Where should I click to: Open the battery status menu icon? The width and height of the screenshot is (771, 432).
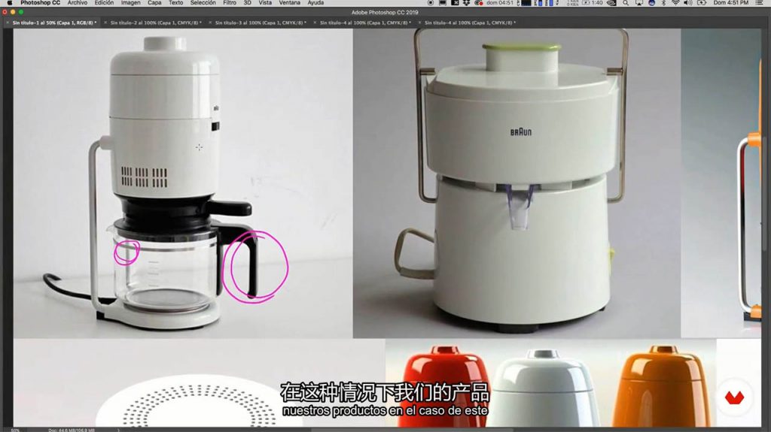(x=702, y=3)
